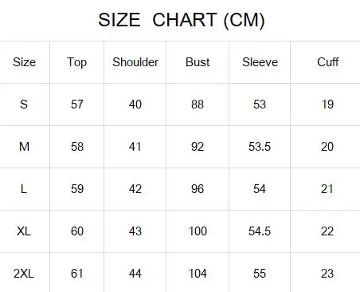
Task: Select the sleeve value 53.5
Action: click(260, 147)
